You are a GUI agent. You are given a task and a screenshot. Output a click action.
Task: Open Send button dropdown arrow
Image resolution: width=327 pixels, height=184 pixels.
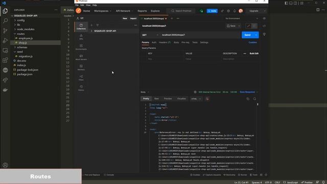(256, 35)
